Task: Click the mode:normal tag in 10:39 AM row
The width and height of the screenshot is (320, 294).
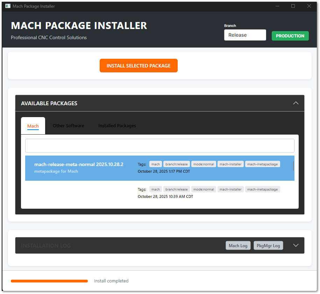Action: pyautogui.click(x=204, y=189)
